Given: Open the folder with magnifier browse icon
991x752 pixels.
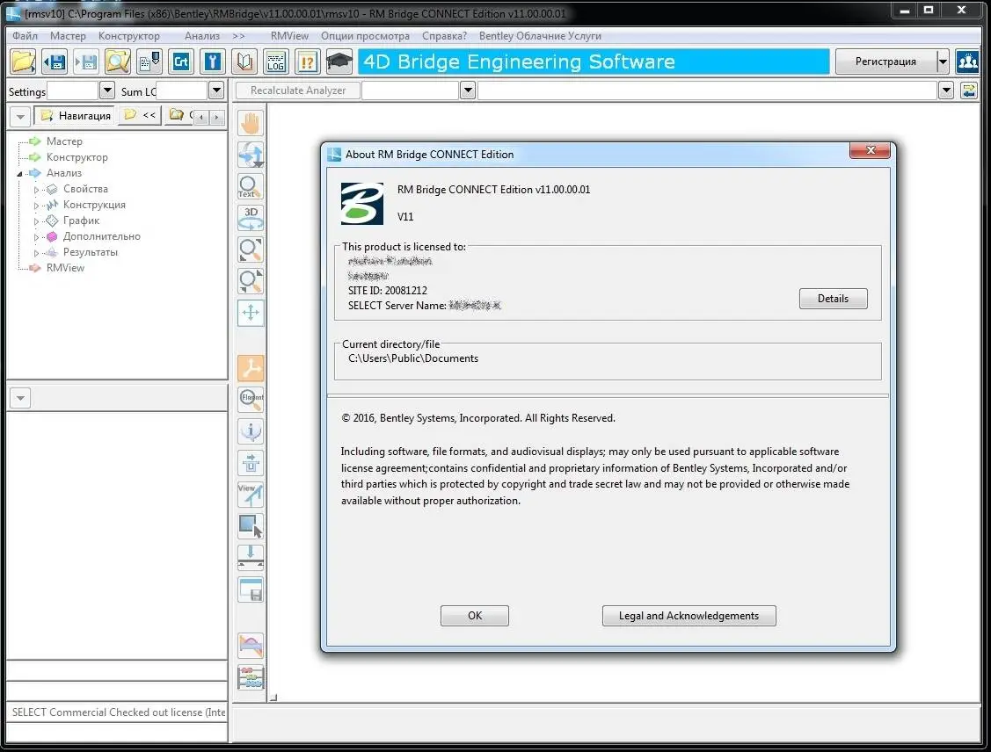Looking at the screenshot, I should click(118, 61).
